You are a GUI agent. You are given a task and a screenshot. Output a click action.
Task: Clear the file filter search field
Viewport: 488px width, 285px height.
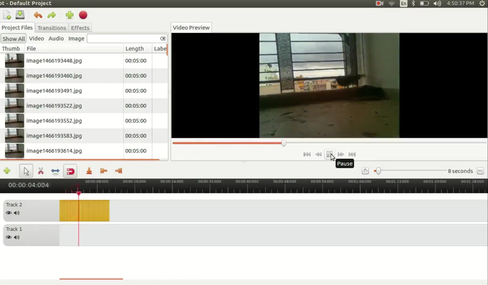tap(163, 38)
